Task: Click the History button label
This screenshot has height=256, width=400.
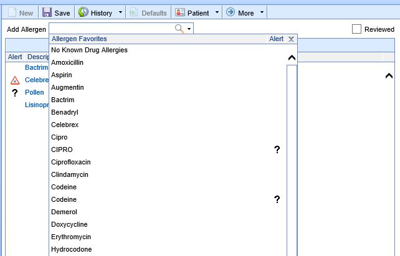Action: click(102, 13)
